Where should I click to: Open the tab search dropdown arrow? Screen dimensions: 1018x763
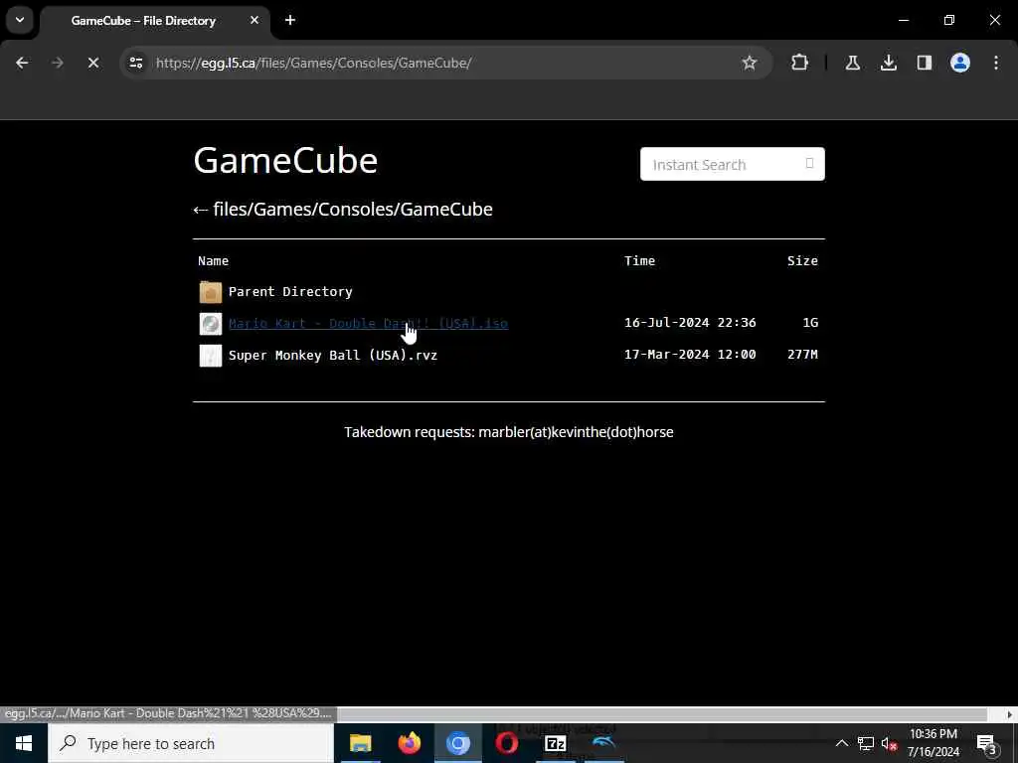point(20,20)
